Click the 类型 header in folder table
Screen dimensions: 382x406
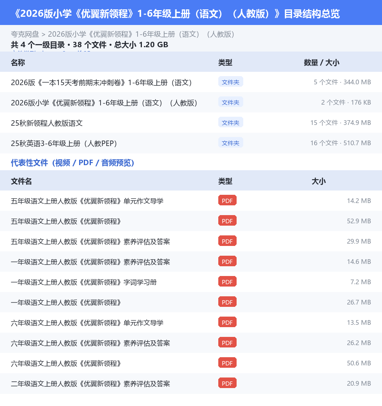point(225,62)
